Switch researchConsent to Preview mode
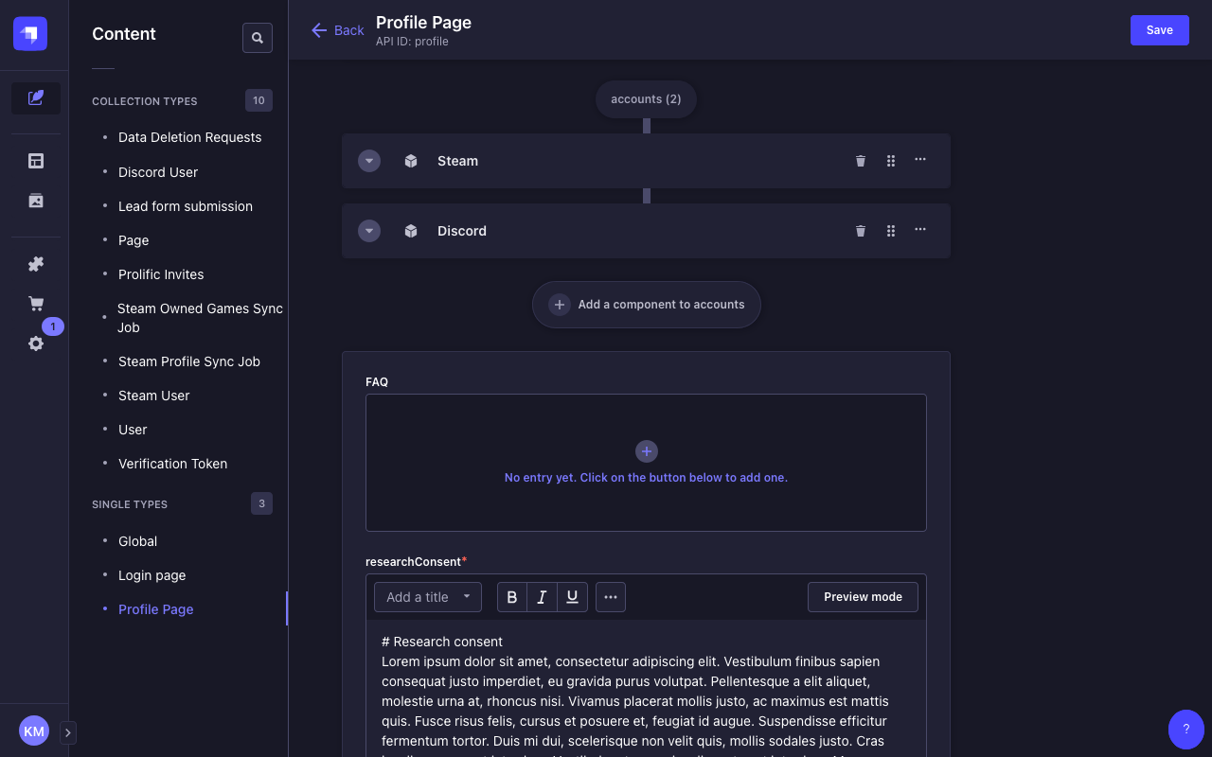The width and height of the screenshot is (1212, 757). 863,597
